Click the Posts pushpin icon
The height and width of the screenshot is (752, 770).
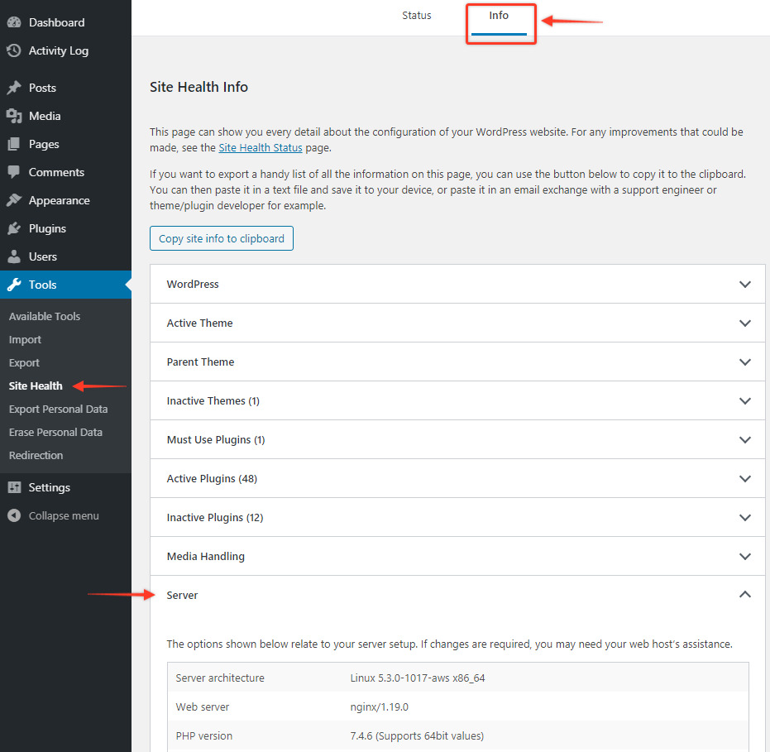coord(14,88)
